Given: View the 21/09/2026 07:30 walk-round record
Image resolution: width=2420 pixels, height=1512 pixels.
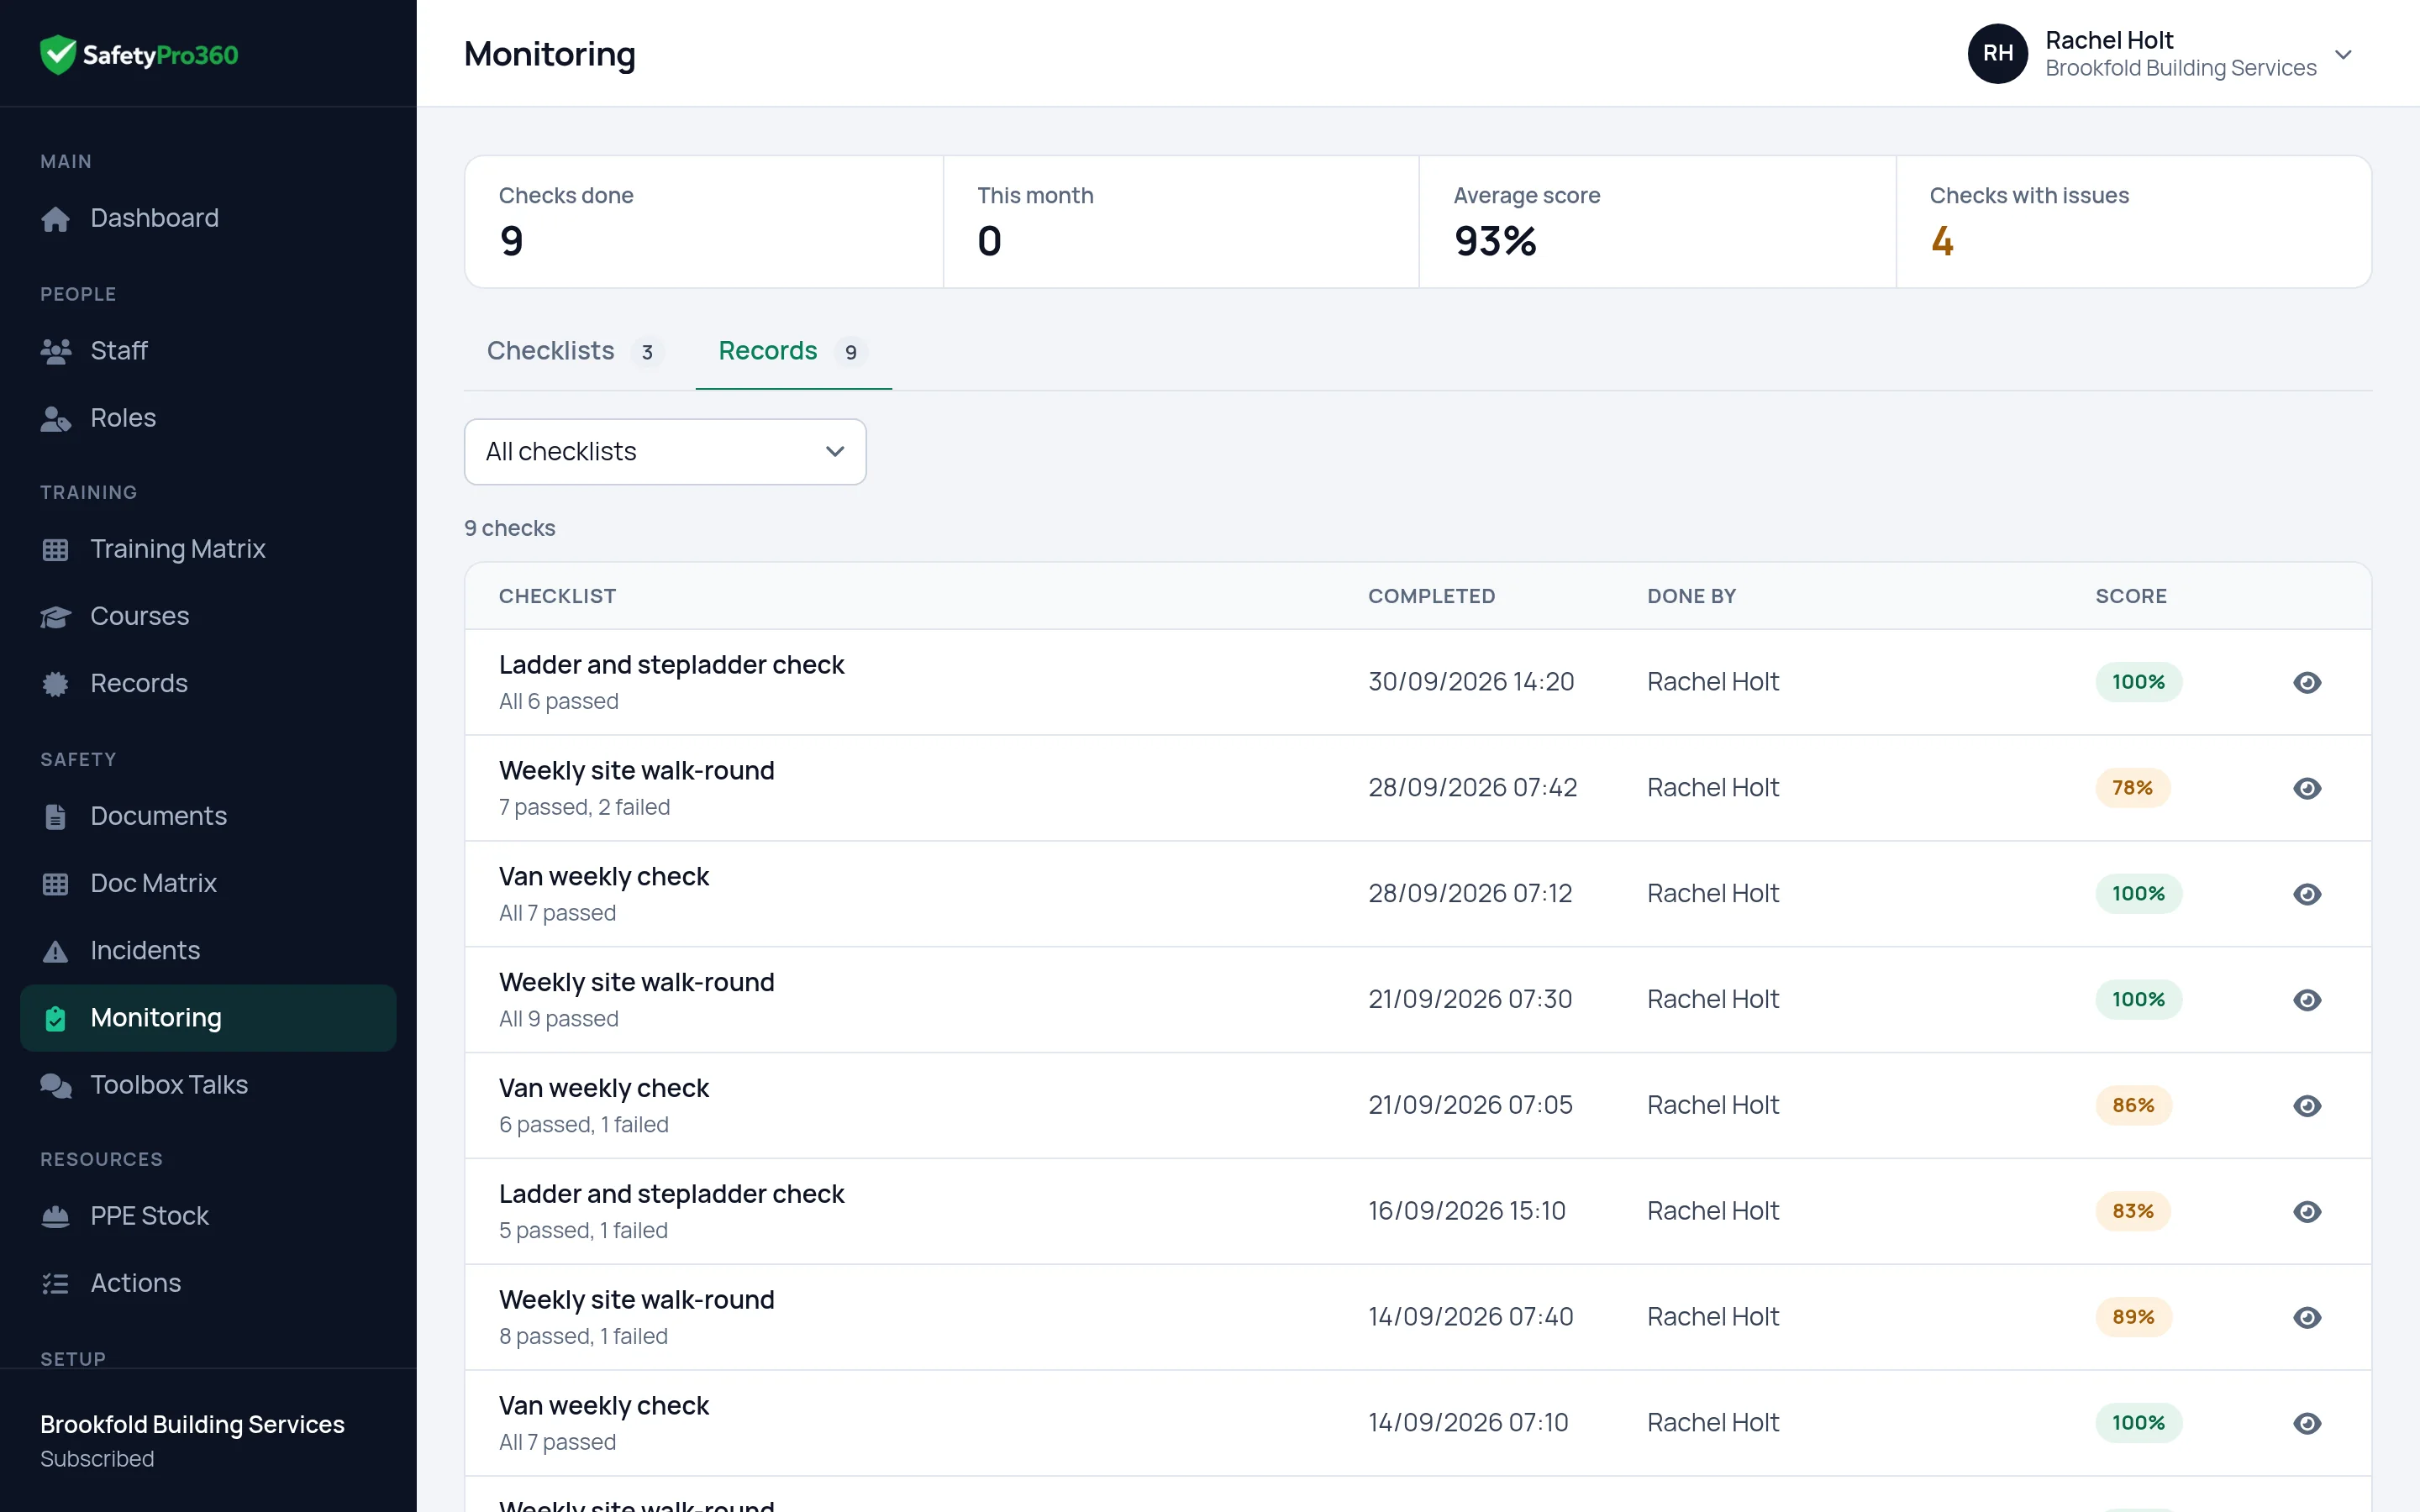Looking at the screenshot, I should [x=2306, y=1000].
